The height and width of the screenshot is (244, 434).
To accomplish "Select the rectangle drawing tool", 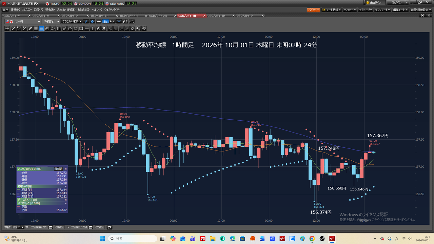I will tap(81, 29).
